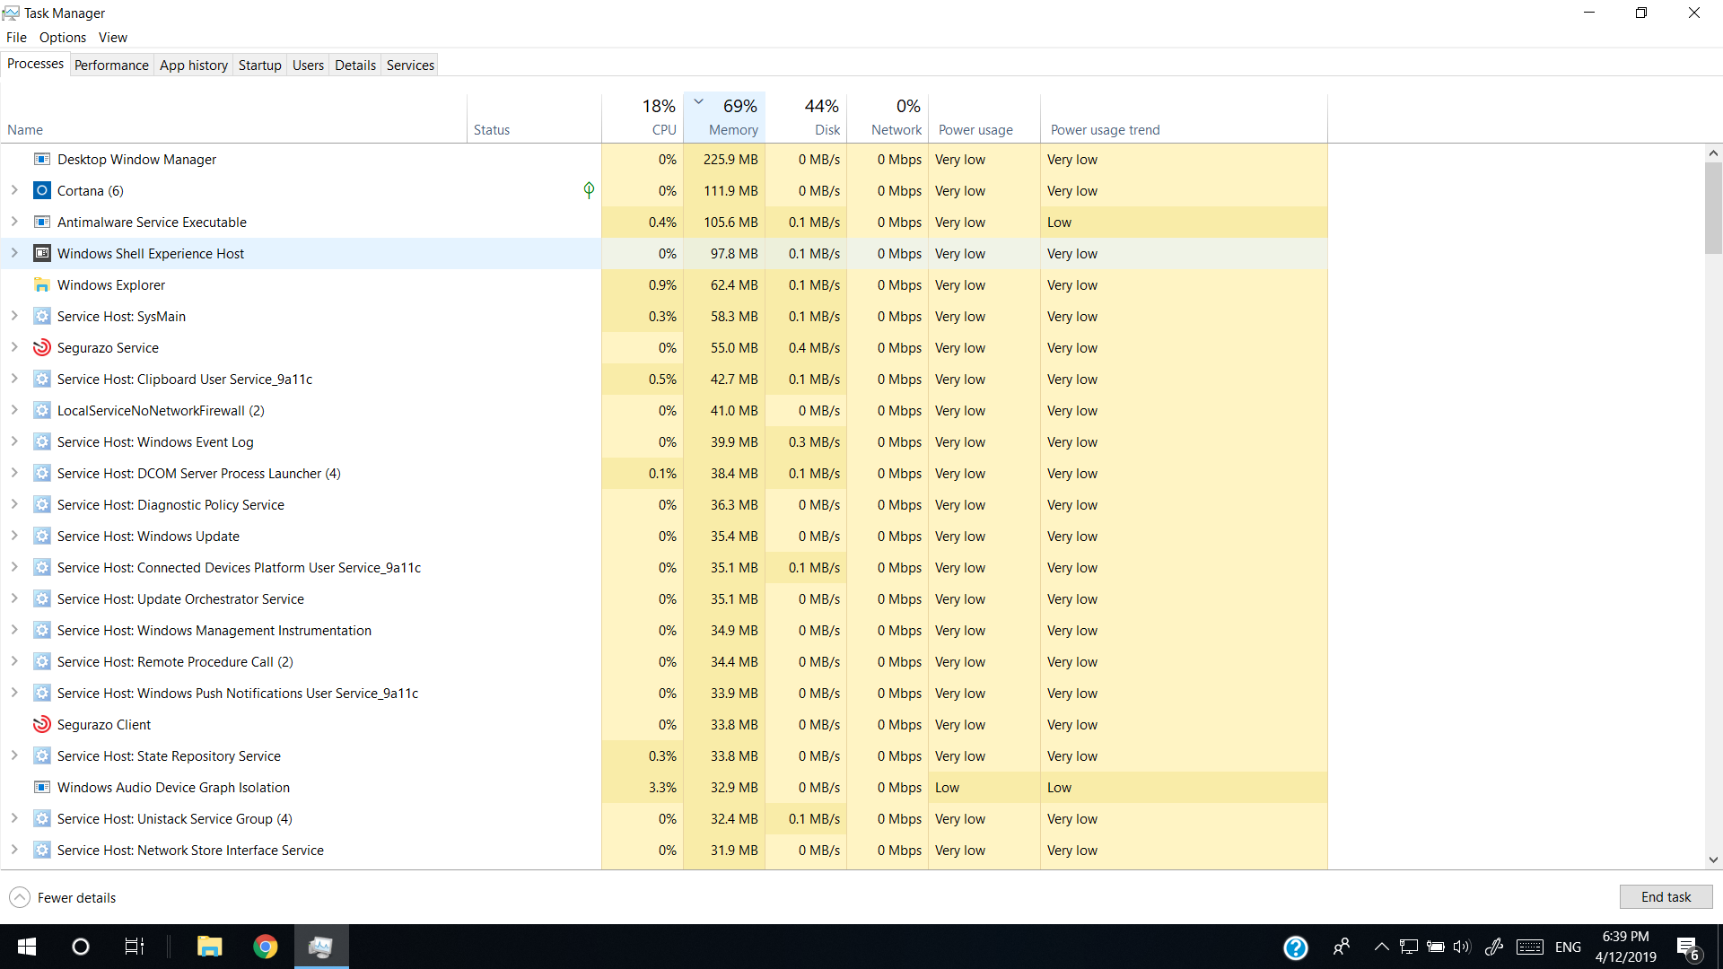The height and width of the screenshot is (969, 1723).
Task: Switch to the App history tab
Action: [194, 65]
